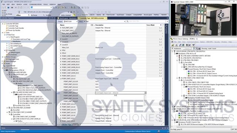Open the DDE/OPC menu in RSLinx
The height and width of the screenshot is (133, 237).
pos(210,42)
